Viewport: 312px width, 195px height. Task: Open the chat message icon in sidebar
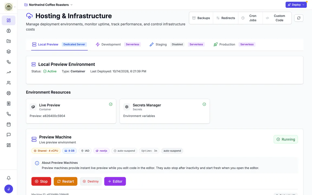click(x=9, y=135)
